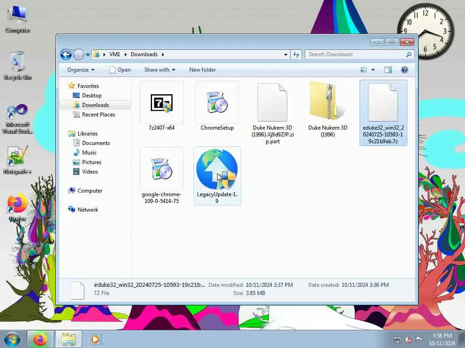Viewport: 465px width, 348px height.
Task: Select the ChromeSetup installer icon
Action: point(217,106)
